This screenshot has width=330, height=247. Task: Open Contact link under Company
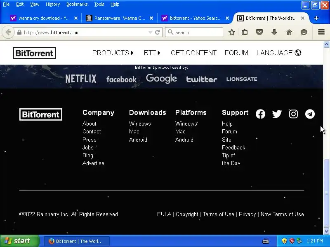tap(92, 131)
